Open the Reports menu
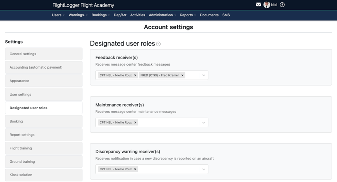The height and width of the screenshot is (182, 337). pyautogui.click(x=188, y=15)
